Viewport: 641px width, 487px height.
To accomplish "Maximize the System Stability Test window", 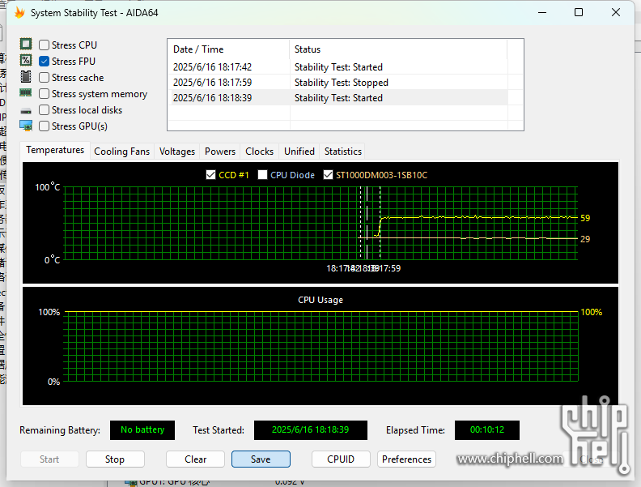I will [x=579, y=13].
